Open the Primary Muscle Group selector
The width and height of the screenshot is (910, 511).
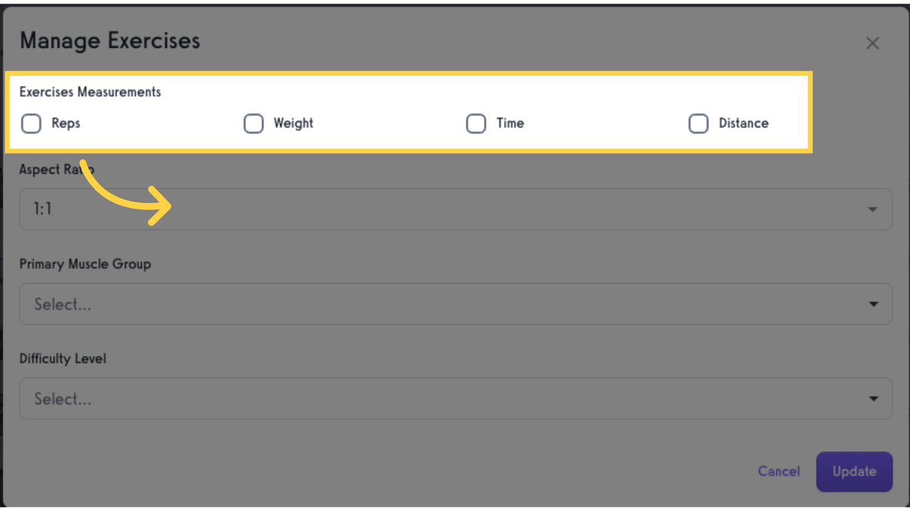coord(455,303)
